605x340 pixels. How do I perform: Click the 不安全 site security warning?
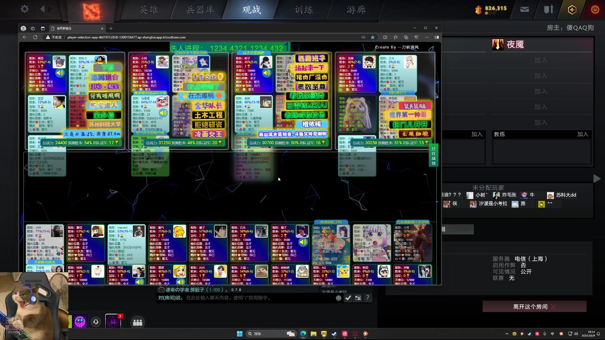[54, 37]
